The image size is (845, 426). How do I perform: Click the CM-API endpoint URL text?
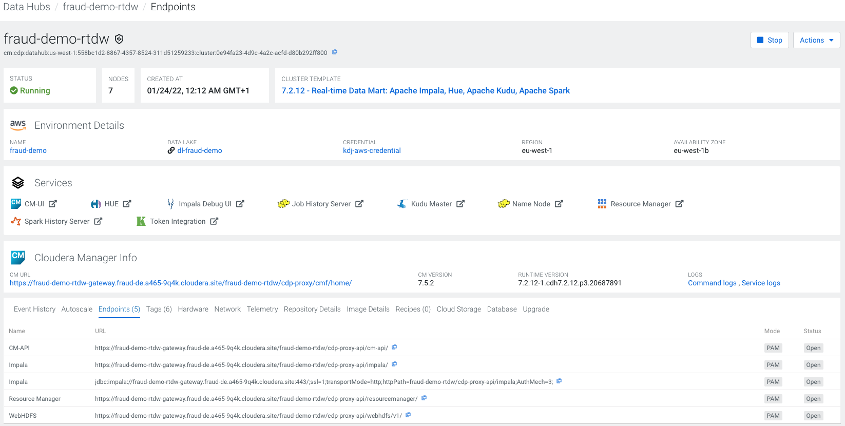241,348
